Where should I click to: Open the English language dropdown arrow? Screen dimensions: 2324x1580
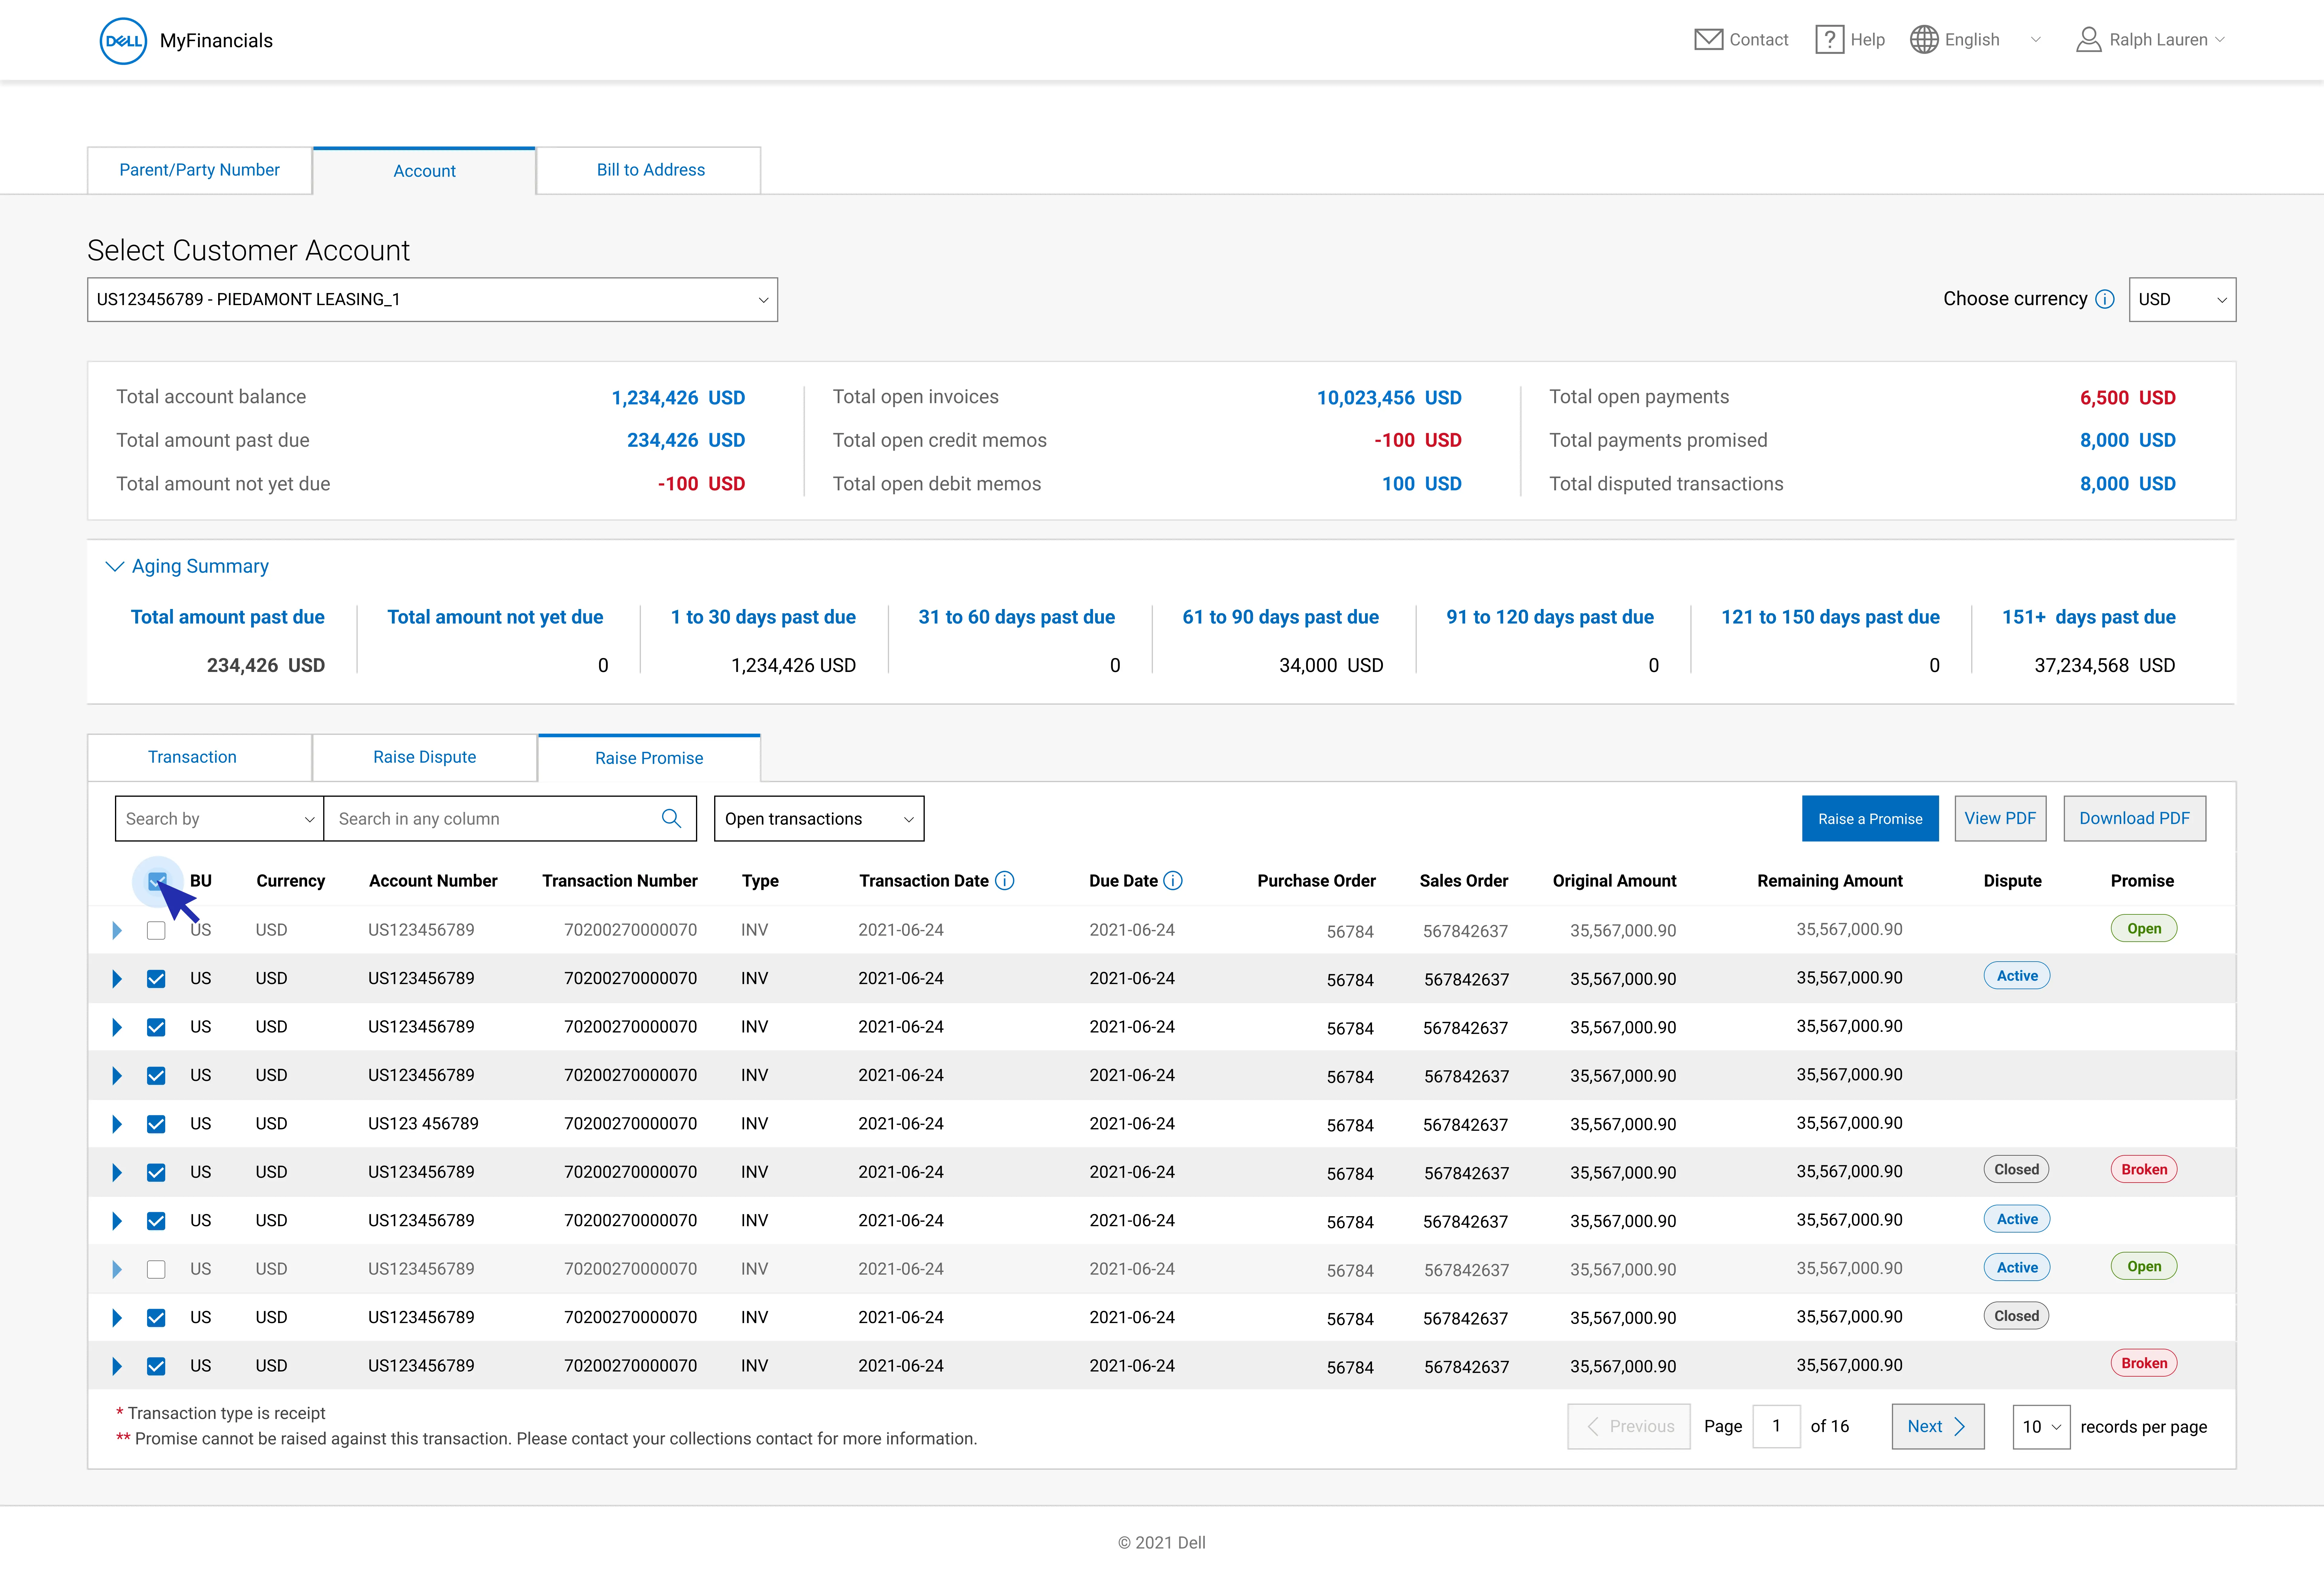[2036, 40]
